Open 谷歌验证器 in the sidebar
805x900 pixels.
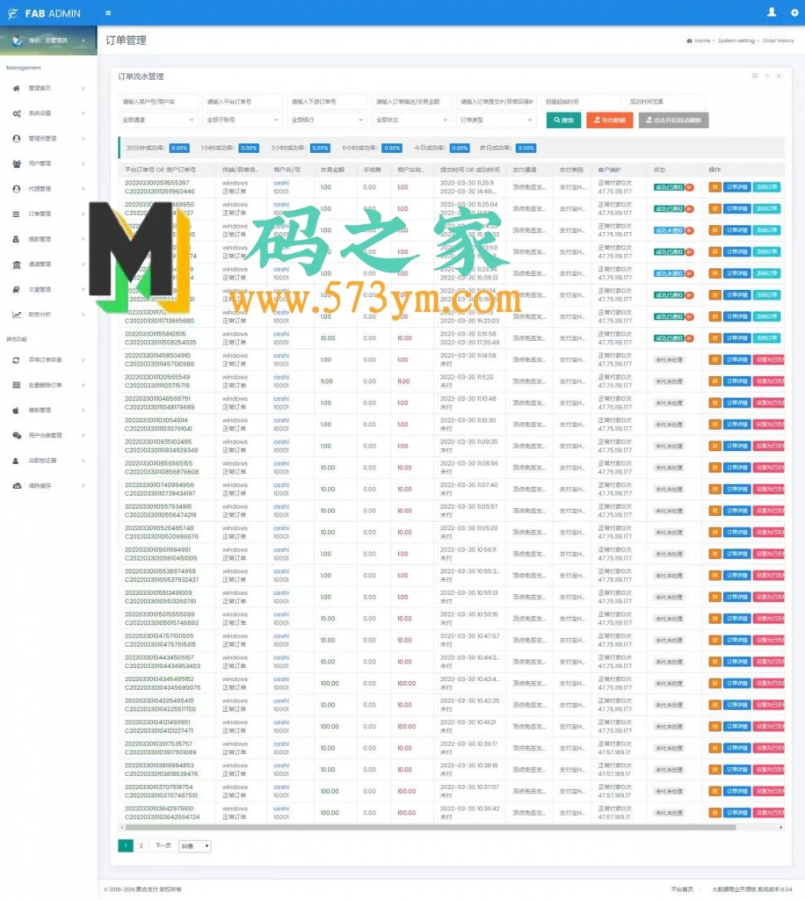tap(48, 461)
